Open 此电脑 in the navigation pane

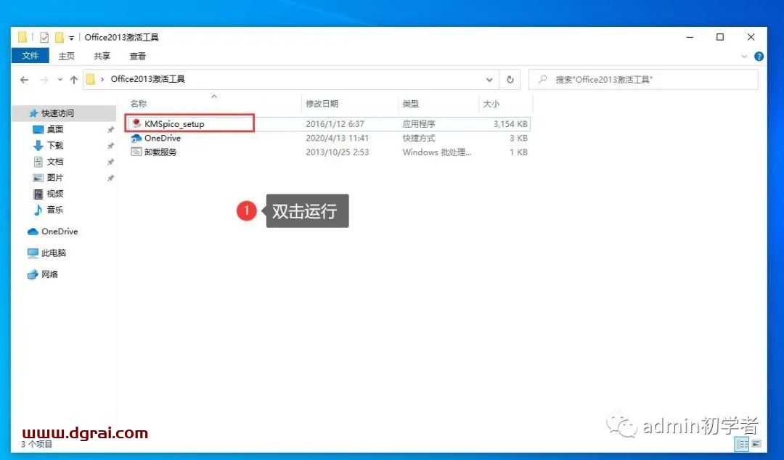point(54,252)
